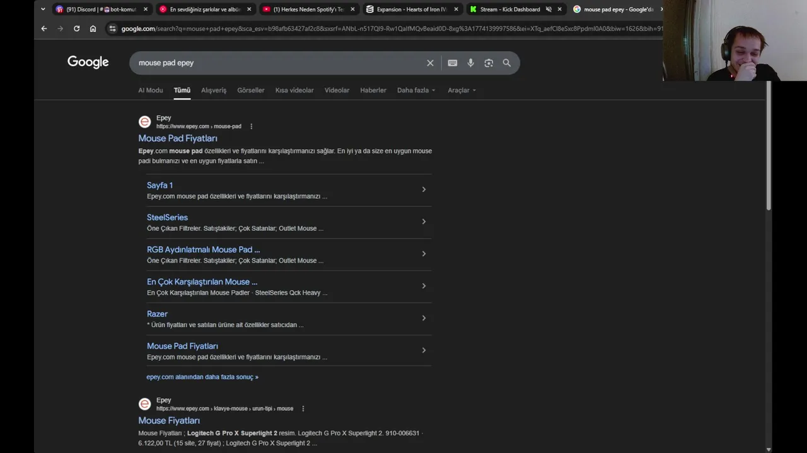807x453 pixels.
Task: View site information icon in address bar
Action: [112, 28]
